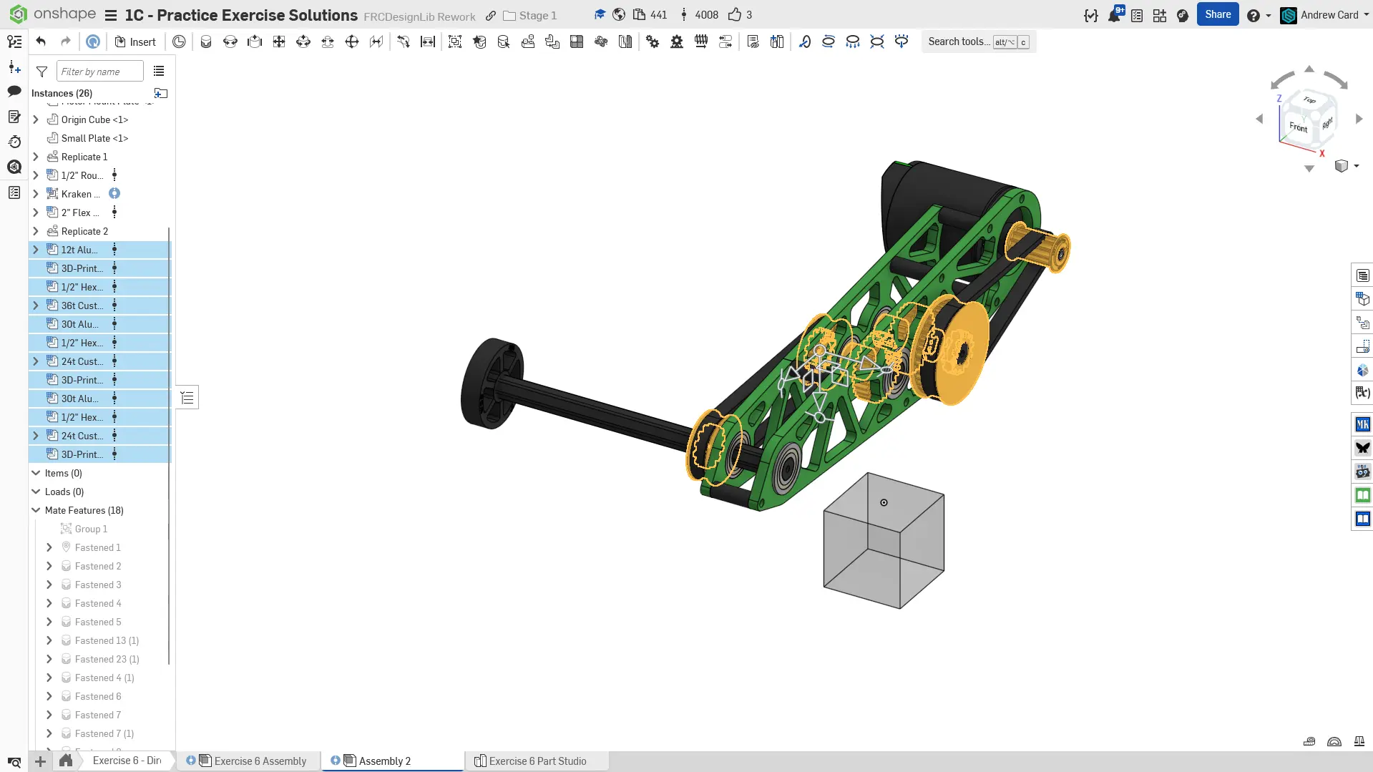This screenshot has height=772, width=1373.
Task: Click the Undo arrow icon
Action: pos(41,41)
